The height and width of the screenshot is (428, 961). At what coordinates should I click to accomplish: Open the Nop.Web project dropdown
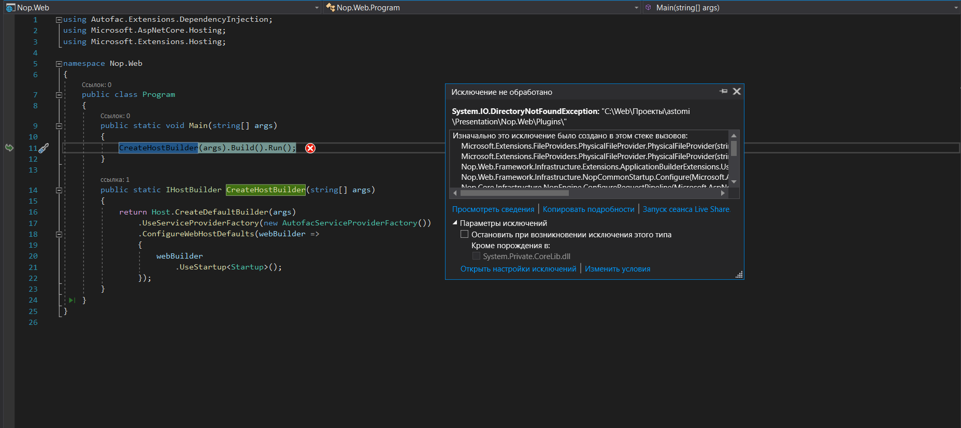[x=317, y=8]
